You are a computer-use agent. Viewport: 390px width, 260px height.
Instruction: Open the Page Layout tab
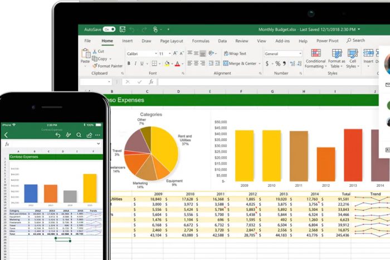(x=172, y=41)
